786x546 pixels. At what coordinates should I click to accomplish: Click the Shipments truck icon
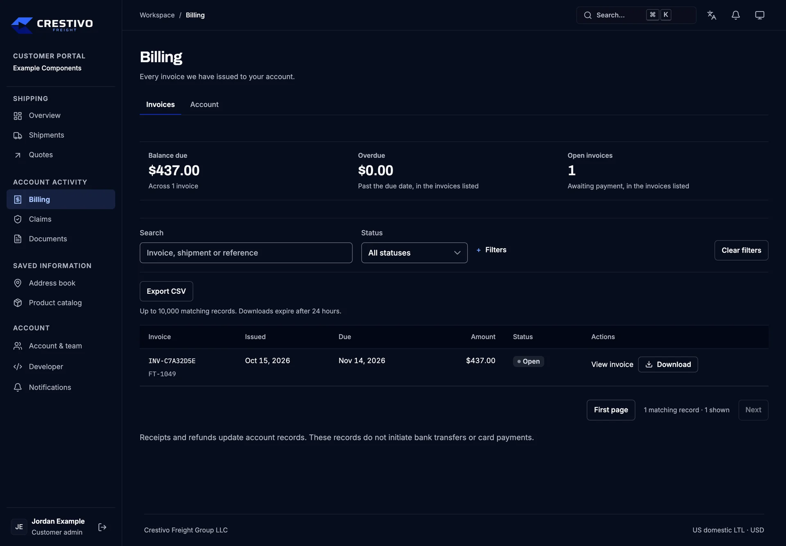point(18,136)
